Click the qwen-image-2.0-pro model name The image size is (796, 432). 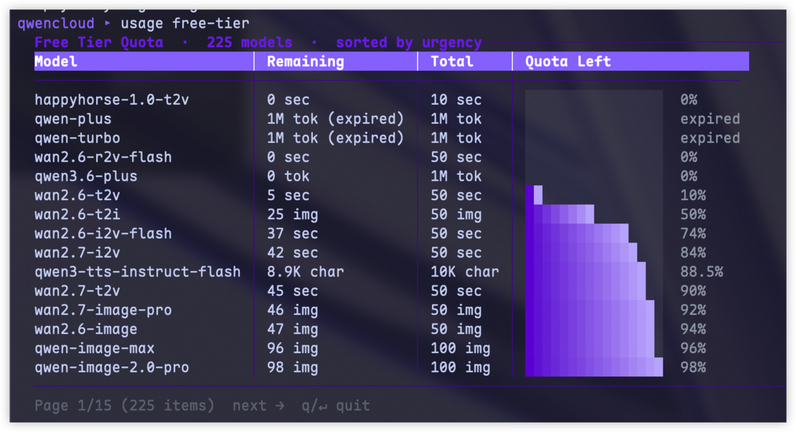click(x=112, y=368)
